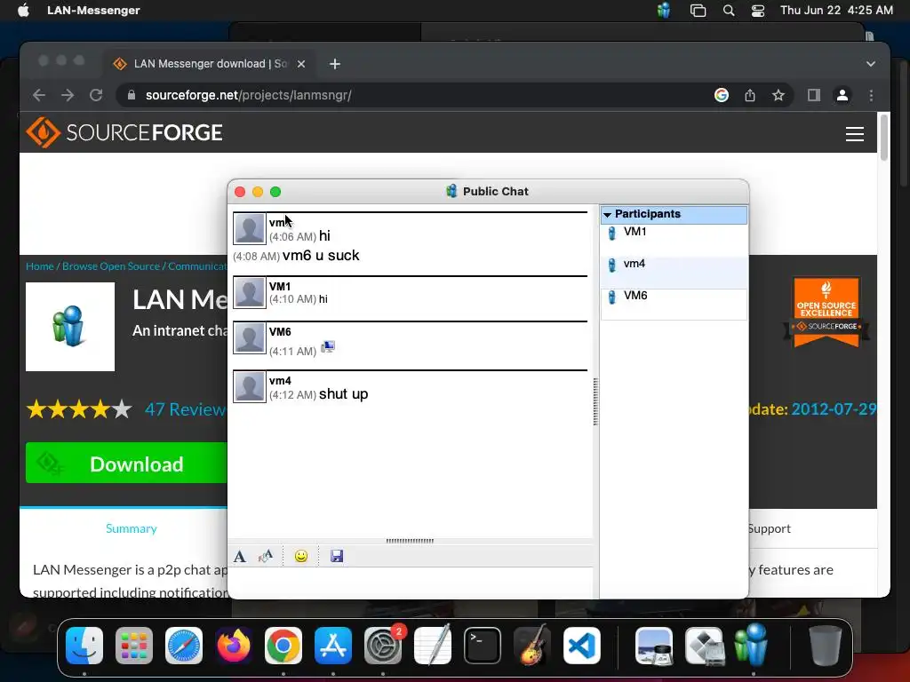Click the LAN Messenger menu bar status icon

coord(664,11)
